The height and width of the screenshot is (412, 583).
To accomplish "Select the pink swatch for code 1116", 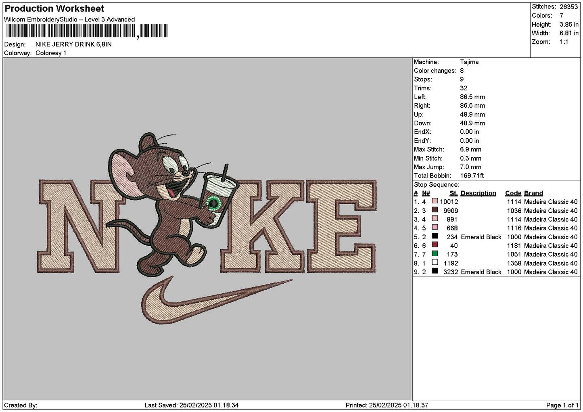I will coord(435,228).
